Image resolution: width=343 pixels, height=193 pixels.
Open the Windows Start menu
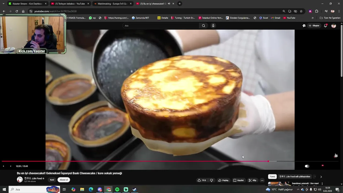point(4,190)
